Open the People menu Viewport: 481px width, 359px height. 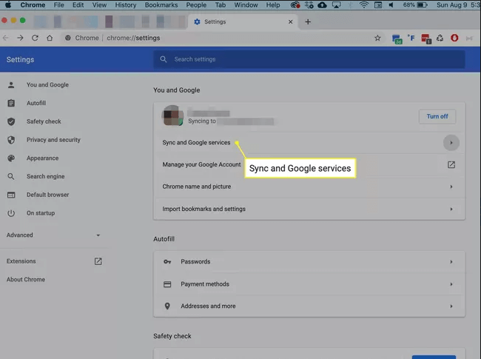196,5
